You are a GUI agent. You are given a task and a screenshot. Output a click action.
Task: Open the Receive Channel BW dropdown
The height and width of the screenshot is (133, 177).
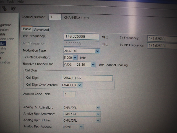pyautogui.click(x=93, y=65)
